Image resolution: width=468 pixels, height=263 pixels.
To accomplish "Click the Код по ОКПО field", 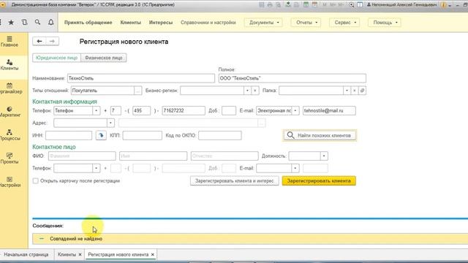I will (219, 135).
